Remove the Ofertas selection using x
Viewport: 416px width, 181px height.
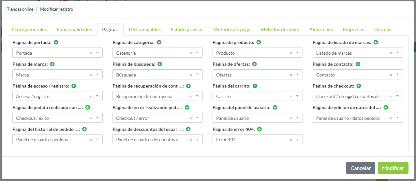pos(291,75)
